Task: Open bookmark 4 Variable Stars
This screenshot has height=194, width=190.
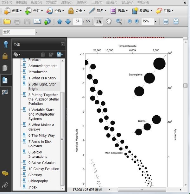Action: pos(41,114)
